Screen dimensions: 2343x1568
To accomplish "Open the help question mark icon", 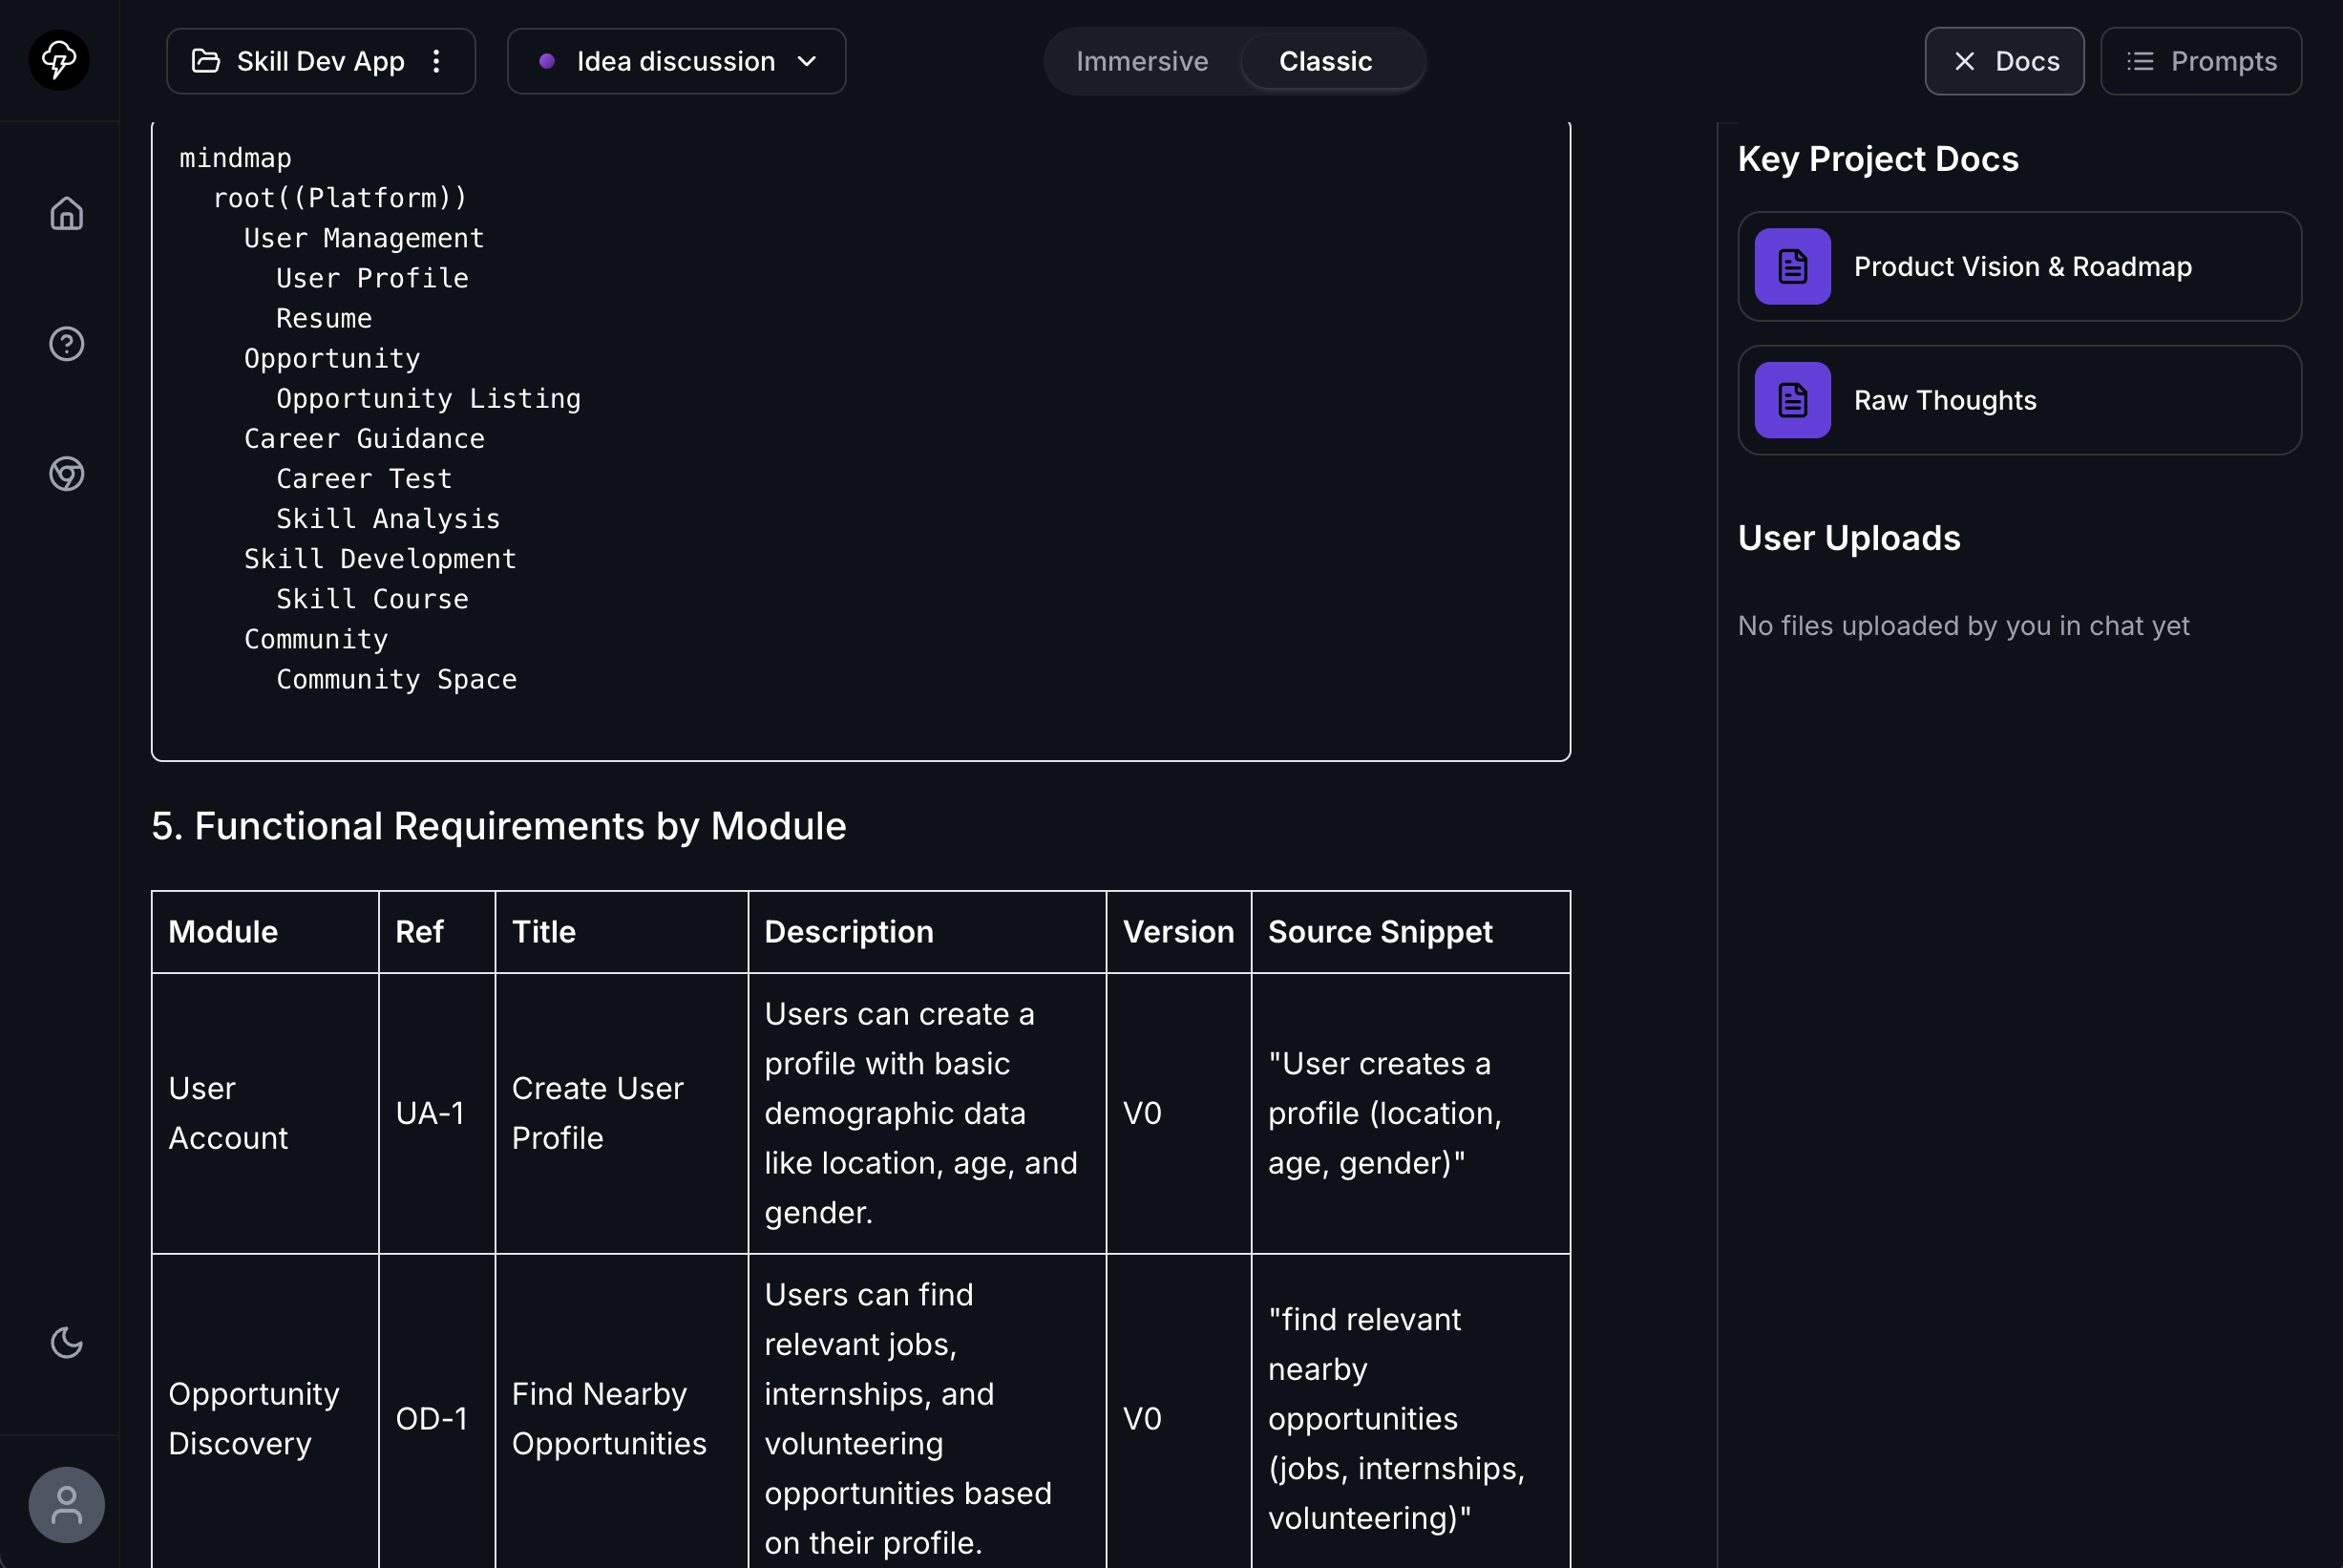I will tap(67, 344).
